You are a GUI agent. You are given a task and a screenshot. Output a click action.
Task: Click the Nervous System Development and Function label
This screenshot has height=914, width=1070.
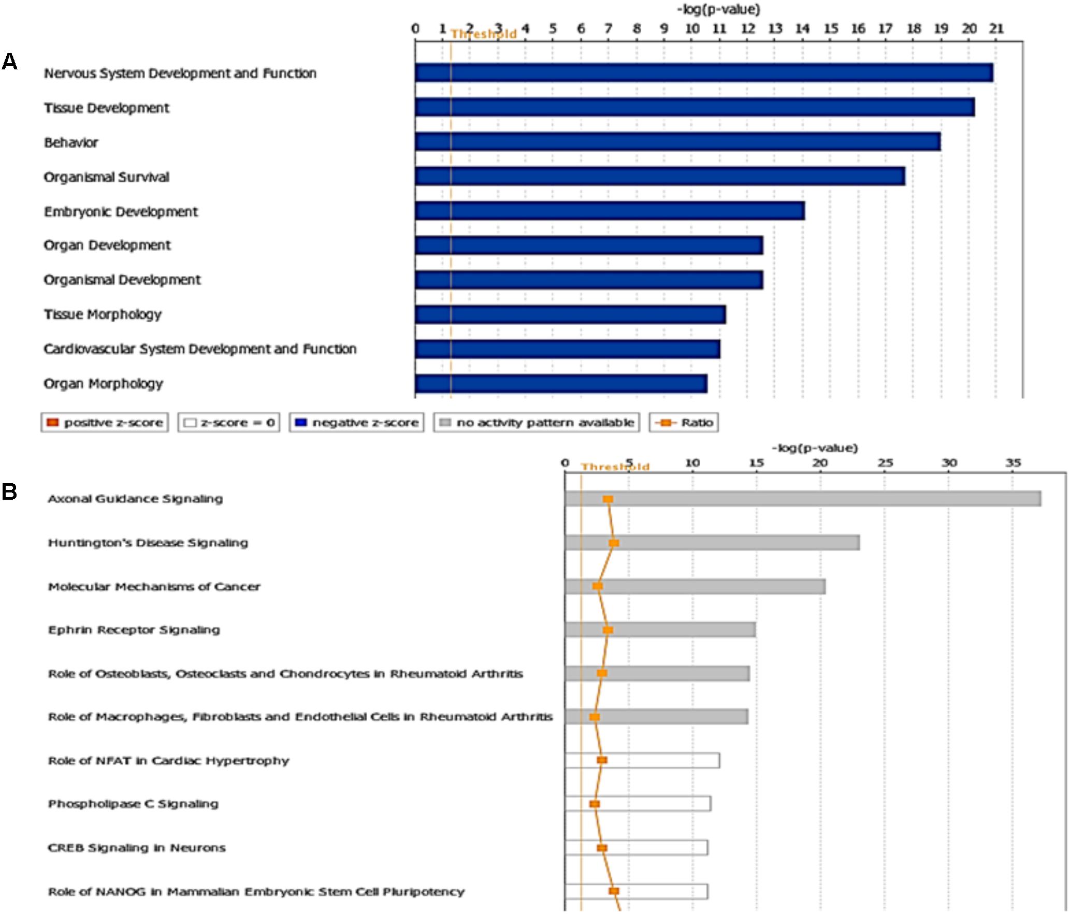[x=180, y=74]
